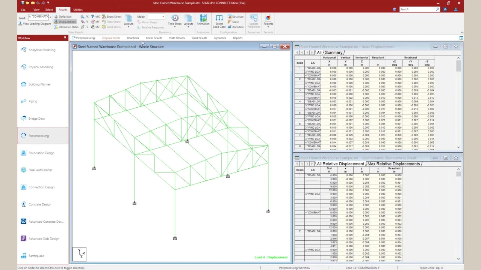The height and width of the screenshot is (270, 481).
Task: Click the Node Displacements vertical scrollbar
Action: pyautogui.click(x=458, y=102)
